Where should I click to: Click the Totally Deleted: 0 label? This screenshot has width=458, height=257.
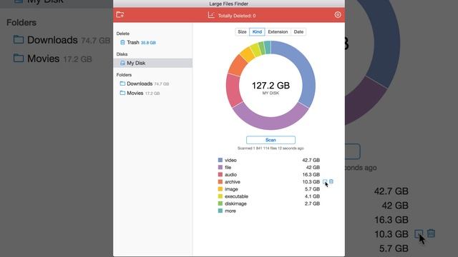(237, 16)
